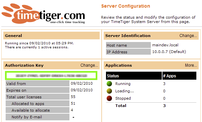This screenshot has width=202, height=122.
Task: Open More link in Applications panel
Action: point(191,65)
